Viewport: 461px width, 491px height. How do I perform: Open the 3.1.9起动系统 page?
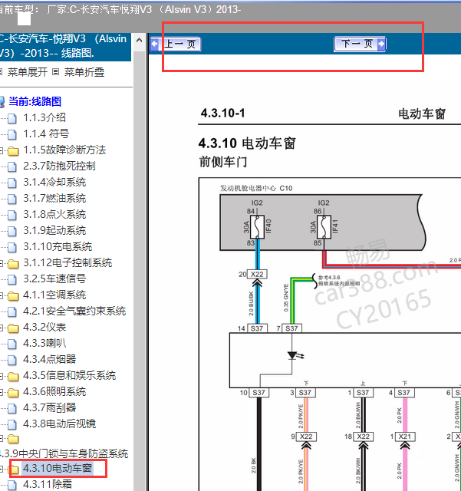click(x=54, y=230)
